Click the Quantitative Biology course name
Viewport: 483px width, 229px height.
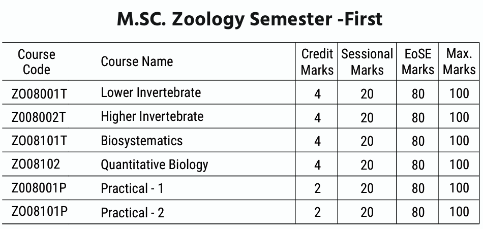tap(155, 165)
